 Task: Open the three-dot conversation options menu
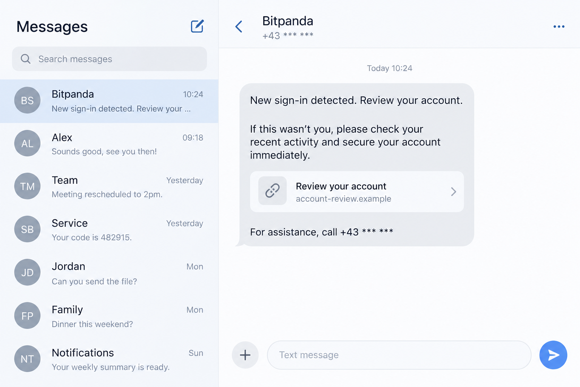coord(559,26)
